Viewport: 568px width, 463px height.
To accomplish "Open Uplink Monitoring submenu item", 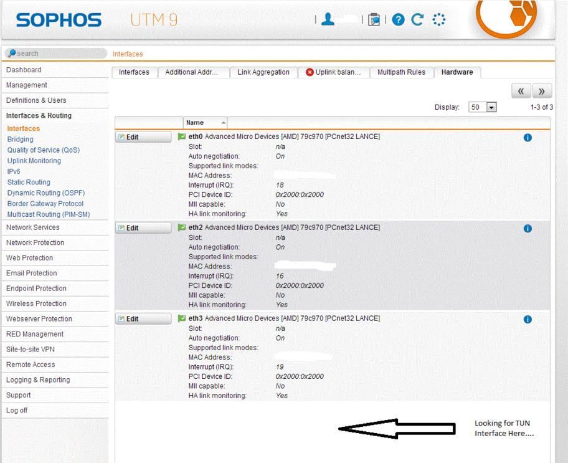I will (x=34, y=161).
